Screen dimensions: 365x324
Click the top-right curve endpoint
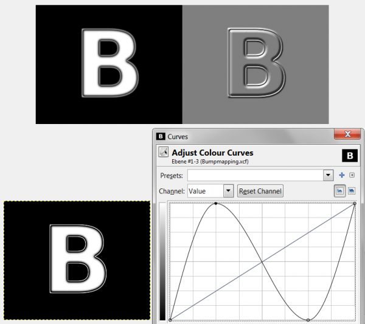pos(355,204)
